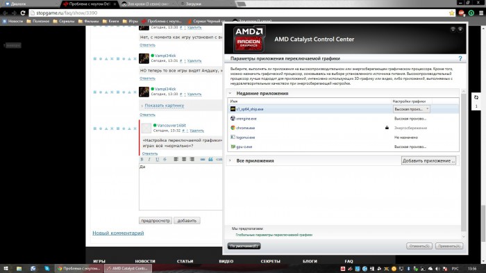
Task: Open the Windows Start button
Action: (x=6, y=268)
